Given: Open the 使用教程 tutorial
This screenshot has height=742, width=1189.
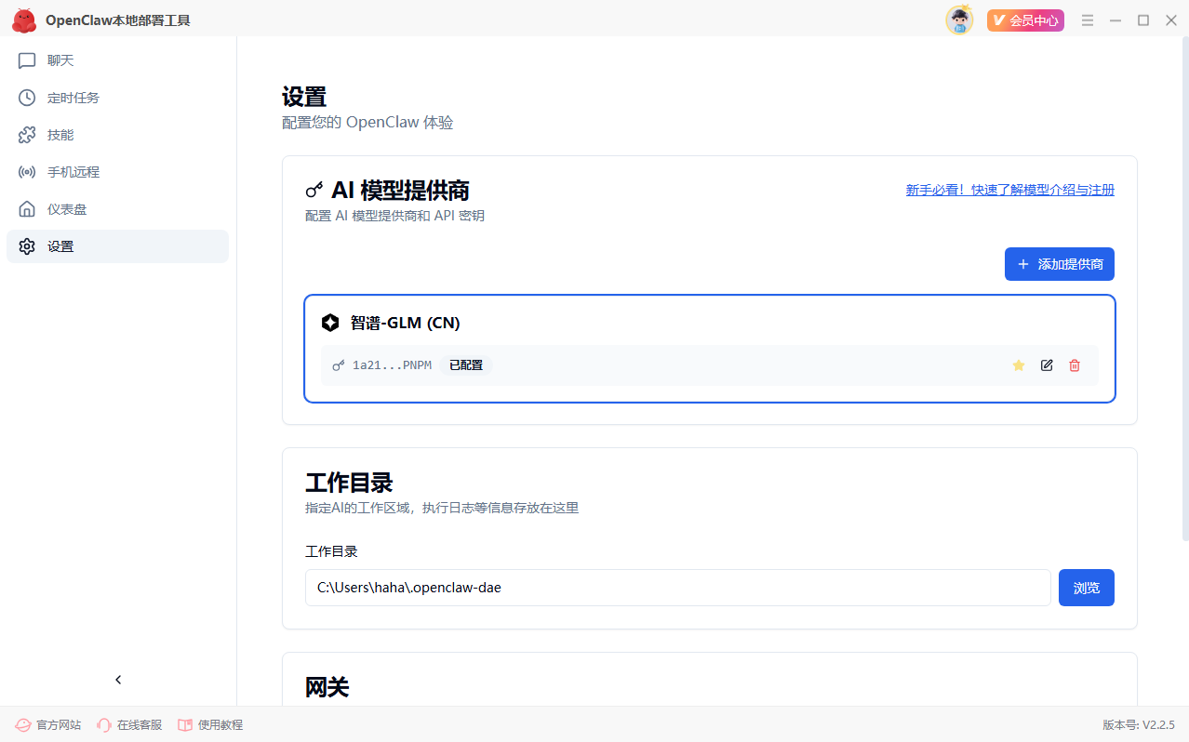Looking at the screenshot, I should [210, 724].
